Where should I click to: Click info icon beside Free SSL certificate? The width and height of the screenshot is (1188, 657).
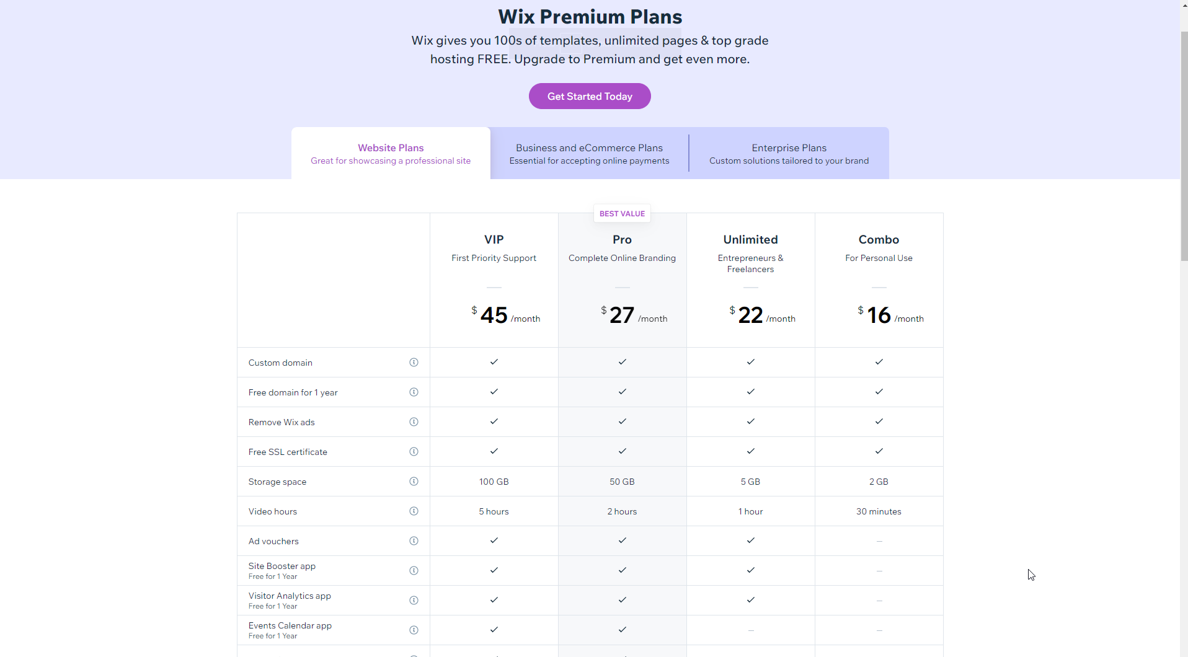[x=414, y=452]
